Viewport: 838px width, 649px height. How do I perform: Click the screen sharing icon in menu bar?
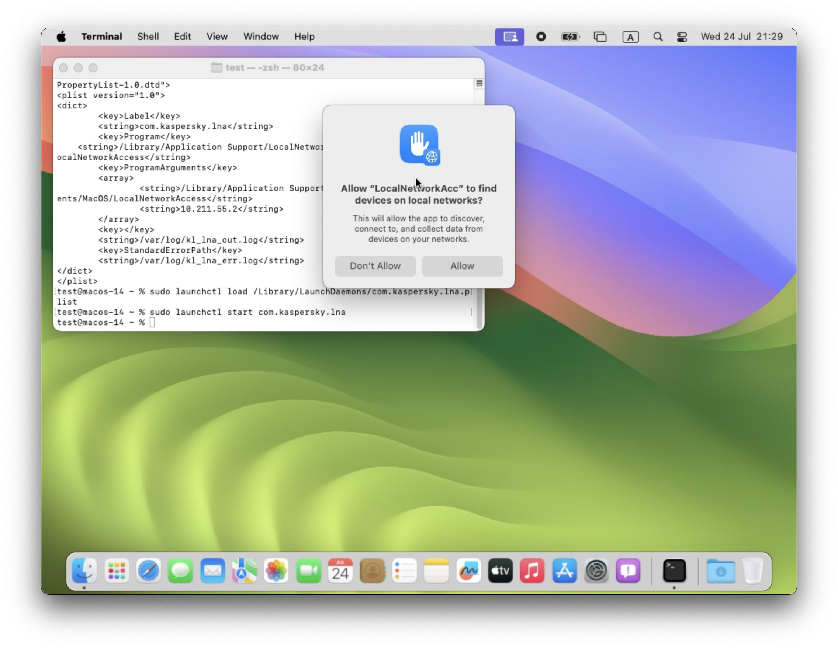click(510, 37)
